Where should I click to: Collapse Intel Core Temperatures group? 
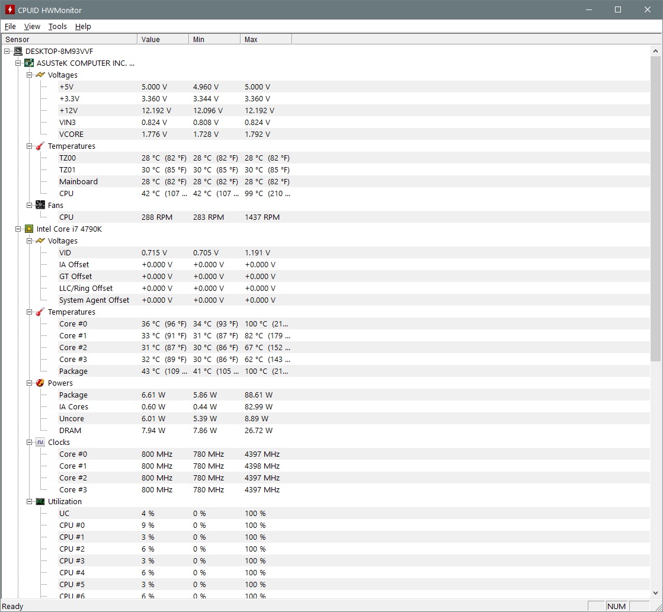30,312
